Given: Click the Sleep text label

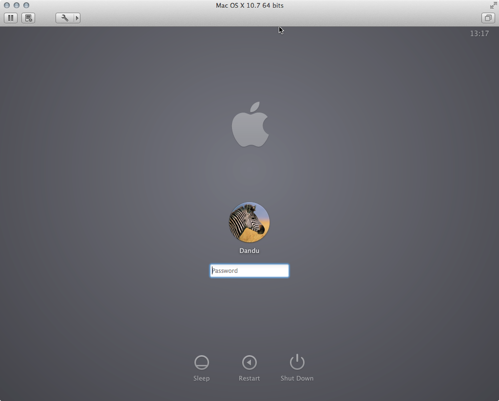Looking at the screenshot, I should click(x=201, y=379).
